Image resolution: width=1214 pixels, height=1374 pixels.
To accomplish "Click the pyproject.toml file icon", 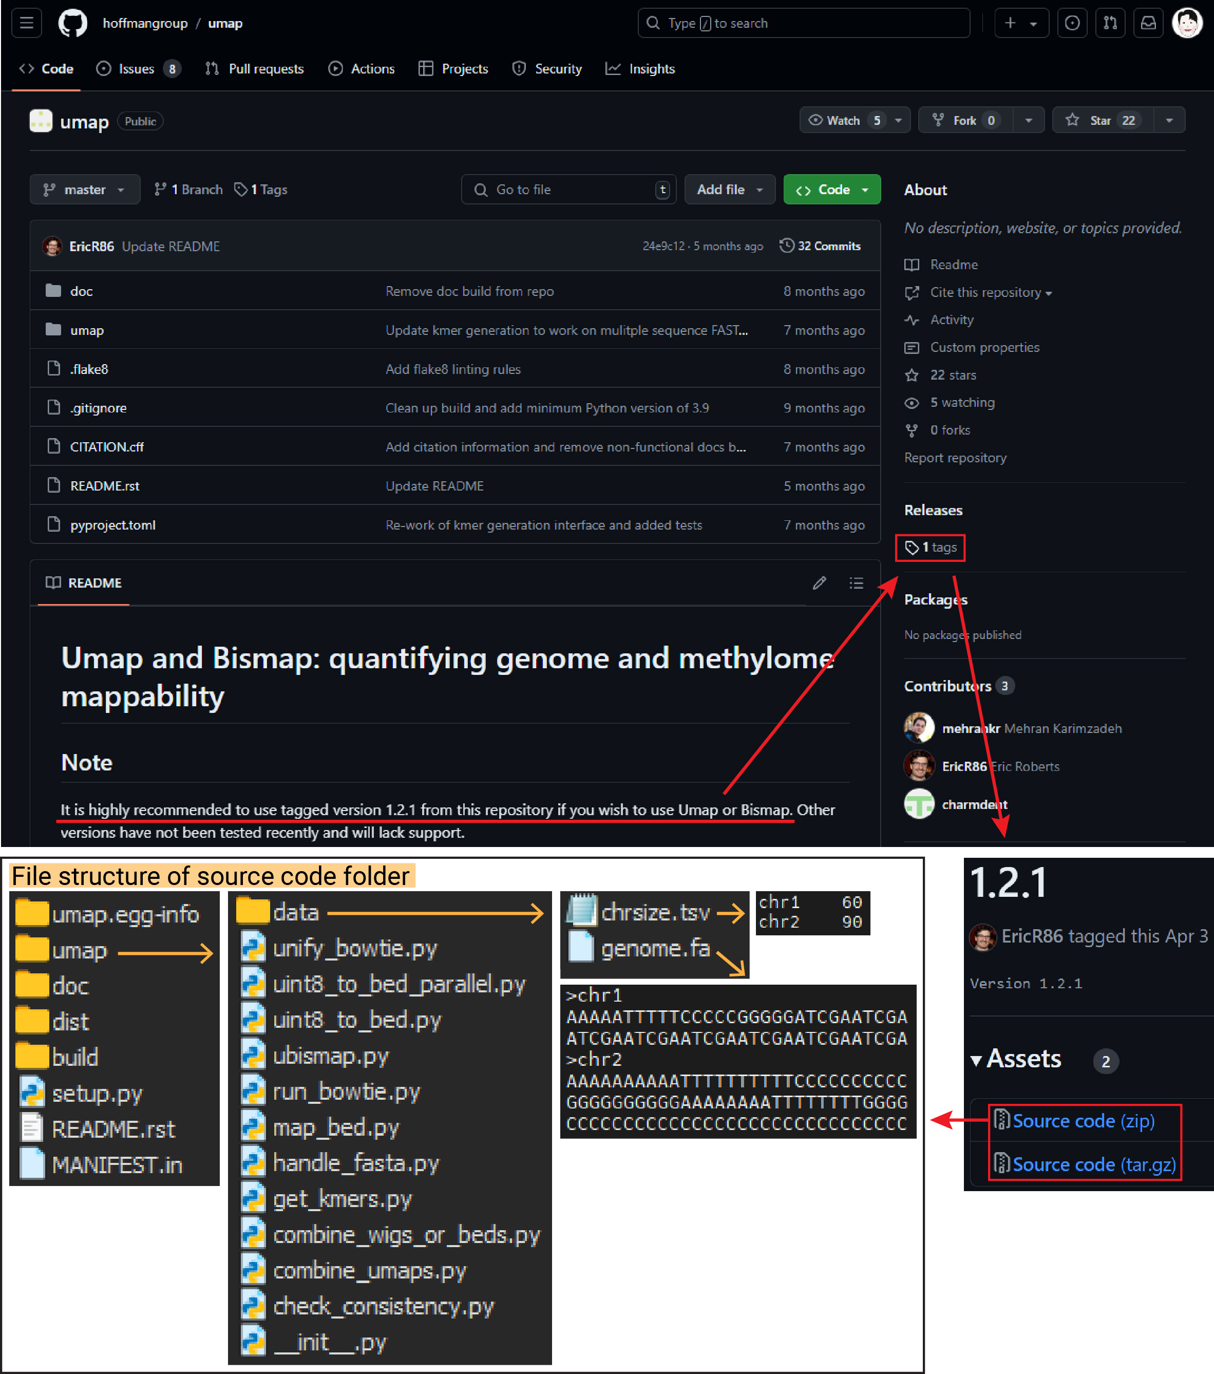I will [54, 524].
